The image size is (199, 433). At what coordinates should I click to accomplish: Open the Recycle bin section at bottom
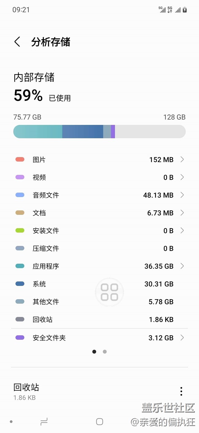(x=26, y=391)
